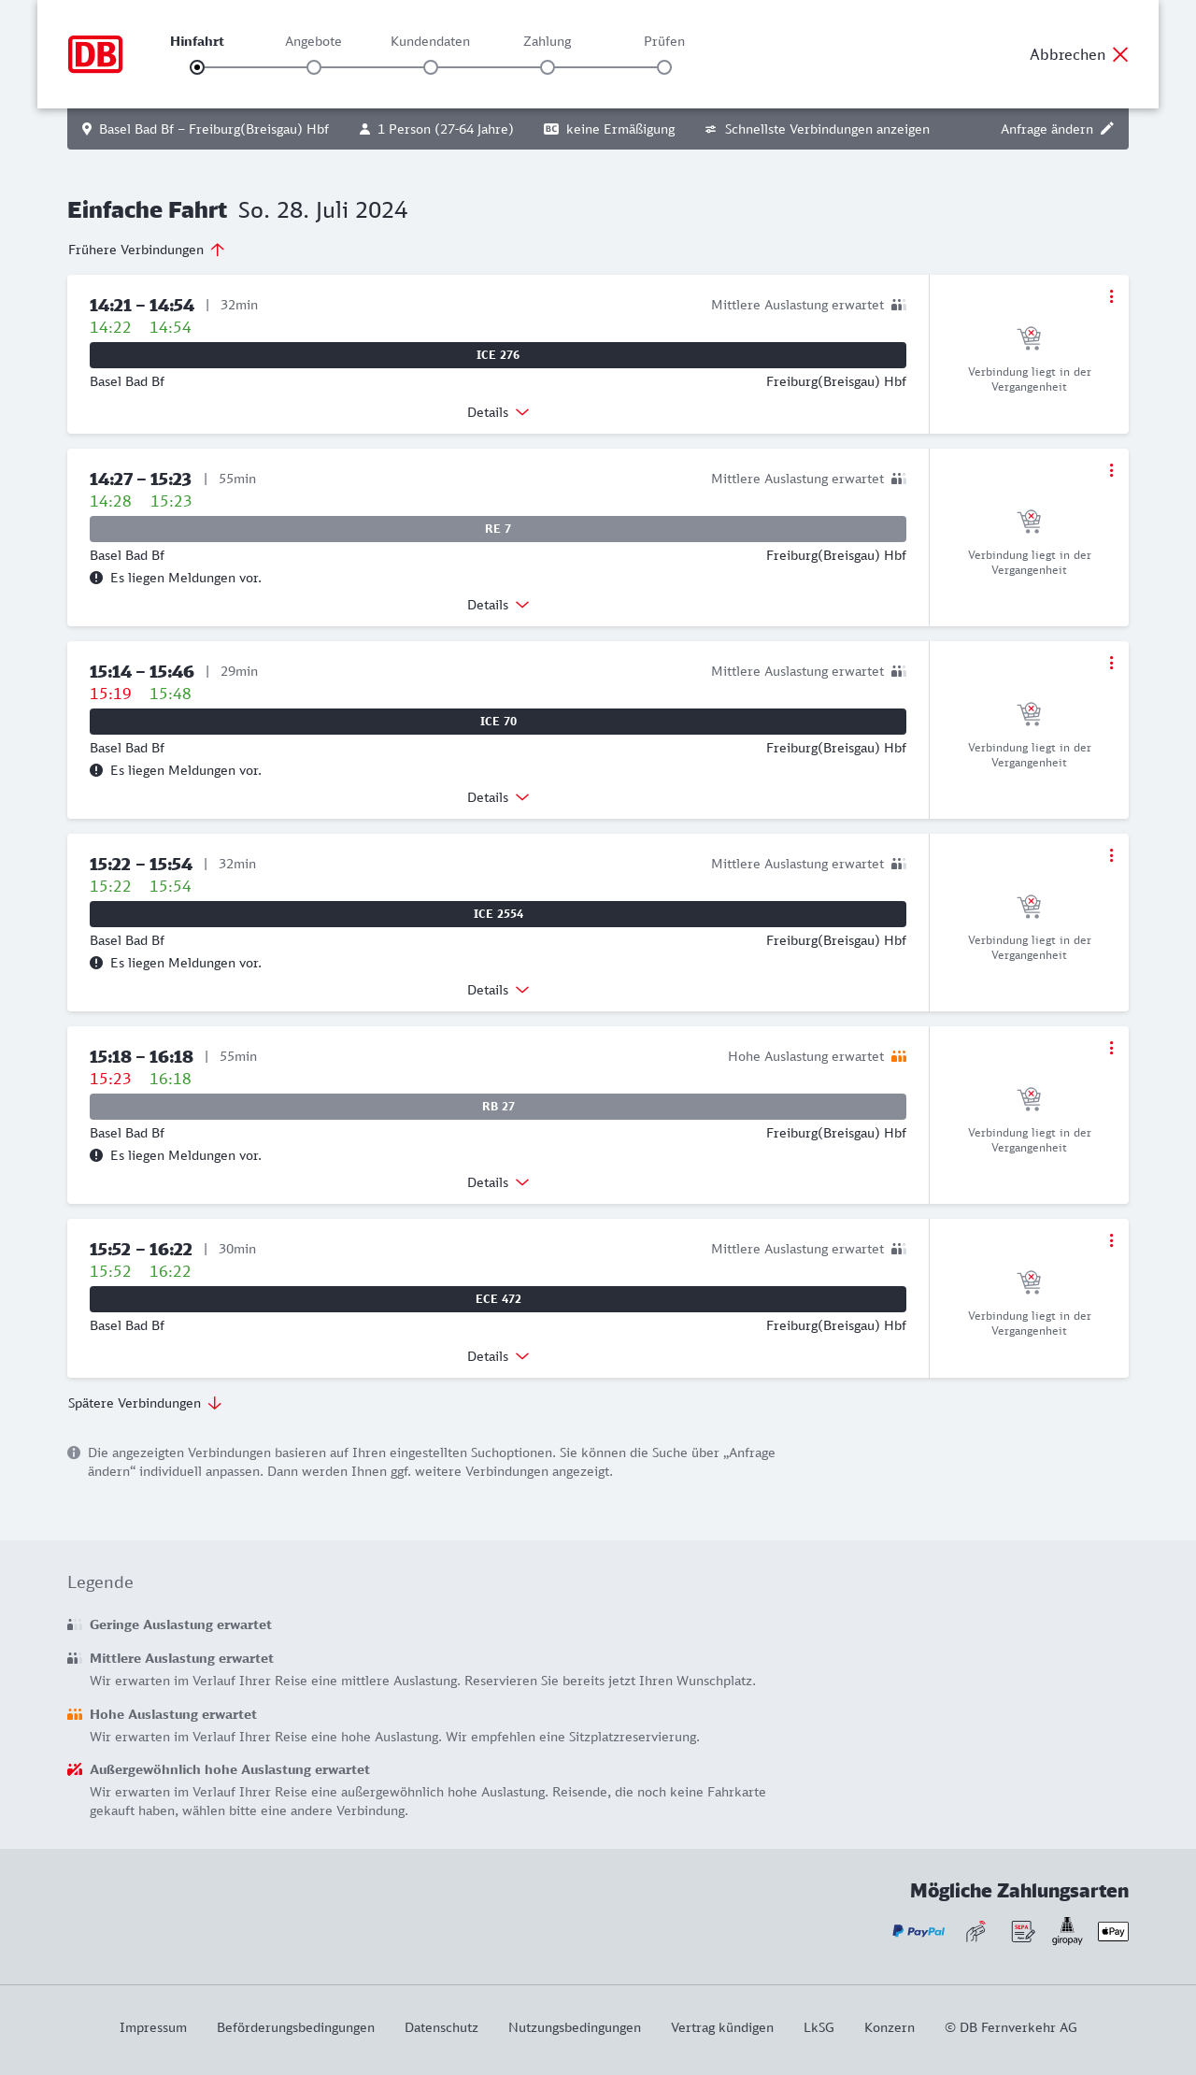Select the Angebote step circle
Image resolution: width=1196 pixels, height=2075 pixels.
pyautogui.click(x=314, y=67)
